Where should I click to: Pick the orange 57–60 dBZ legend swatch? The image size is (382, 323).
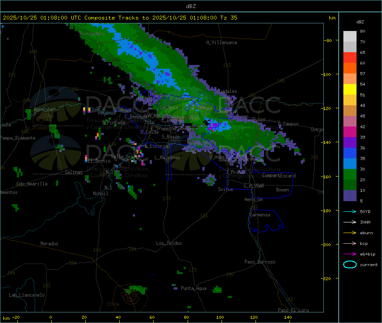[350, 68]
